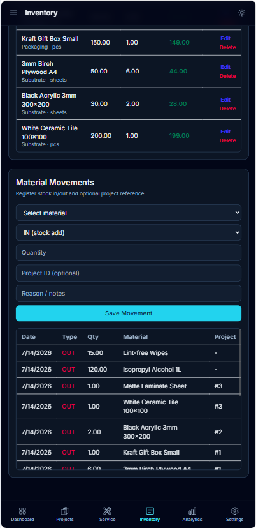Delete the 3mm Birch Plywood A4 item
The height and width of the screenshot is (528, 256).
(228, 76)
